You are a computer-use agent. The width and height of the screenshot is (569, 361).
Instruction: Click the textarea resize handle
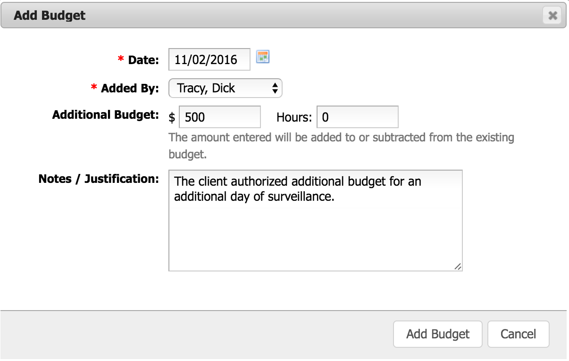458,266
